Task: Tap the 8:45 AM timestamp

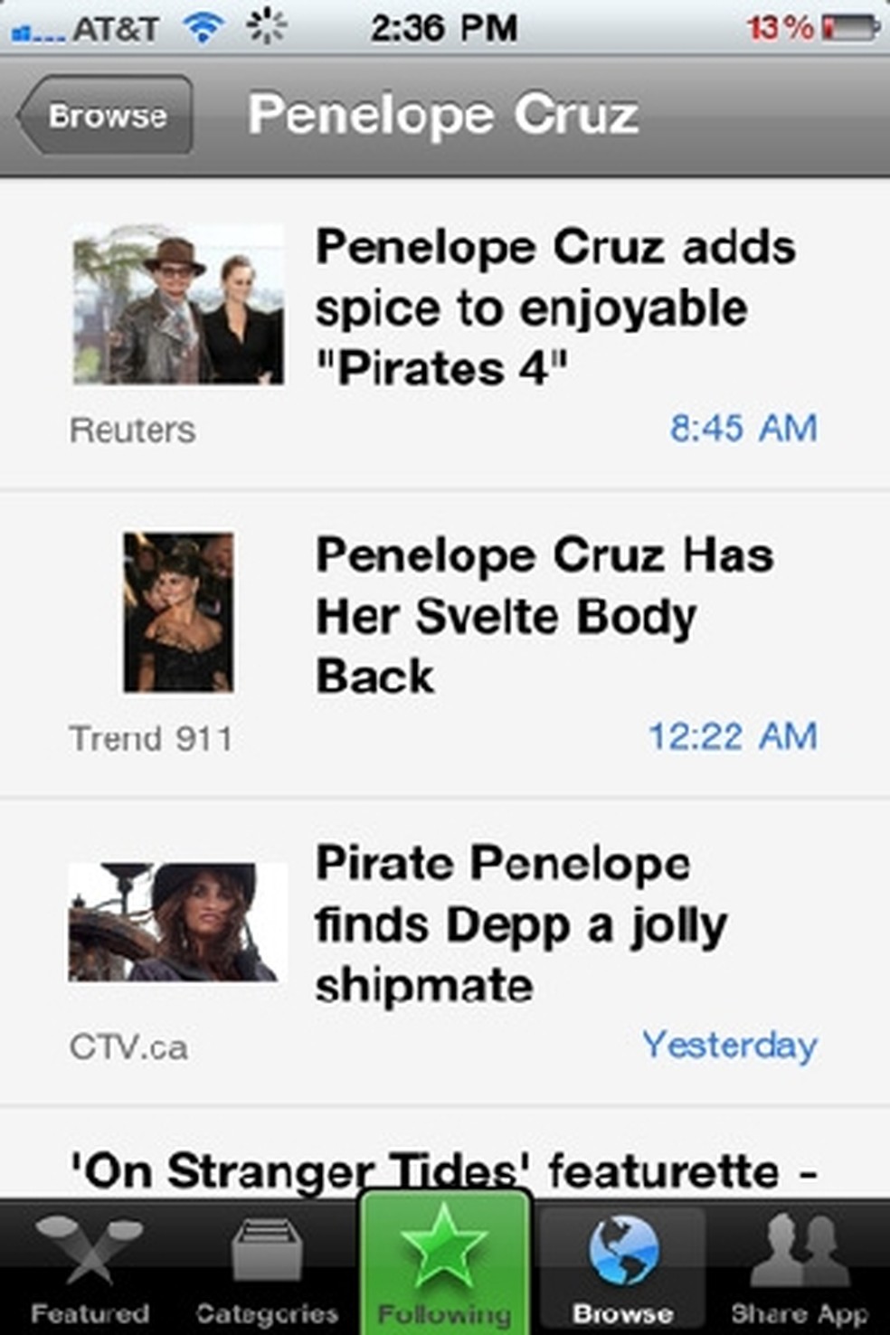Action: click(743, 428)
